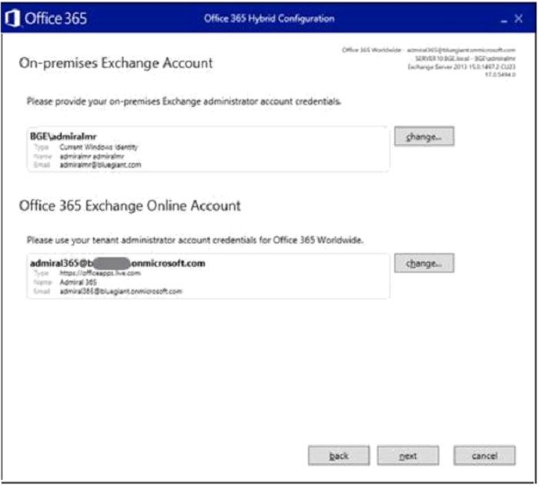Click the Office 365 Hybrid Configuration title

pos(269,18)
